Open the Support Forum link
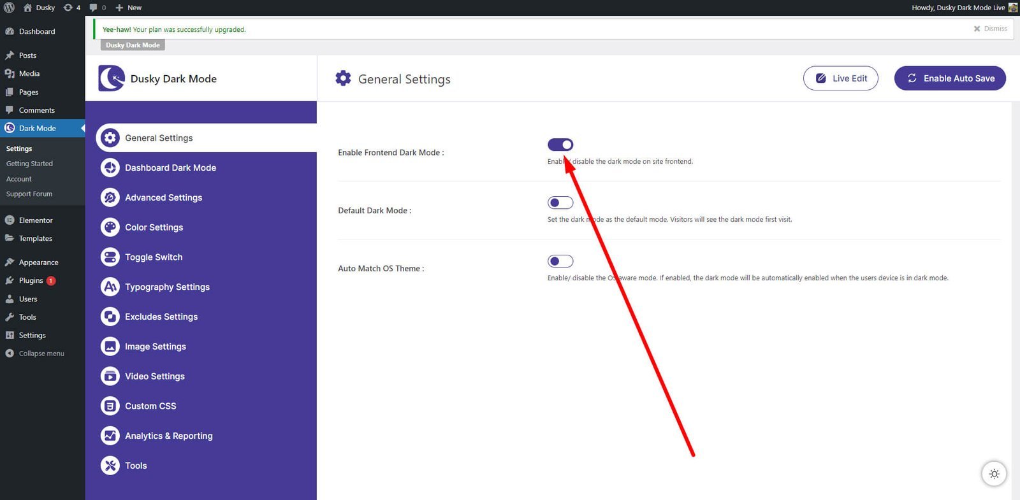1020x500 pixels. [x=29, y=194]
